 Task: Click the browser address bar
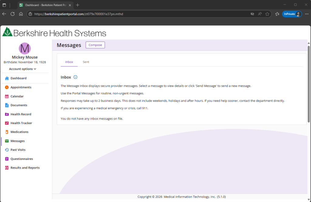coord(137,14)
